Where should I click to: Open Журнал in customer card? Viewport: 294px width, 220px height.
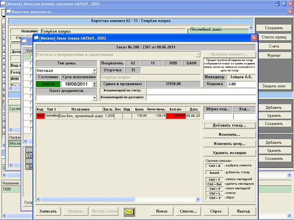click(274, 55)
